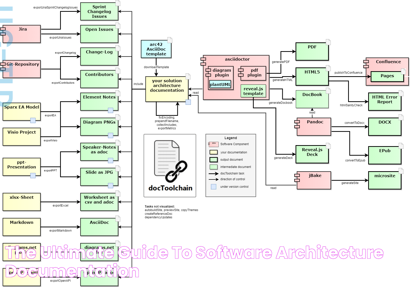Click the docToolchain logo image
Screen dimensions: 416x287
coord(170,165)
